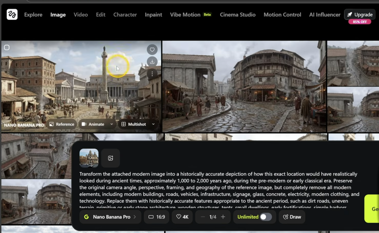Increase image count with plus icon
379x233 pixels.
click(x=223, y=217)
